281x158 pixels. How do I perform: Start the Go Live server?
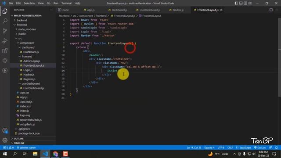point(260,147)
